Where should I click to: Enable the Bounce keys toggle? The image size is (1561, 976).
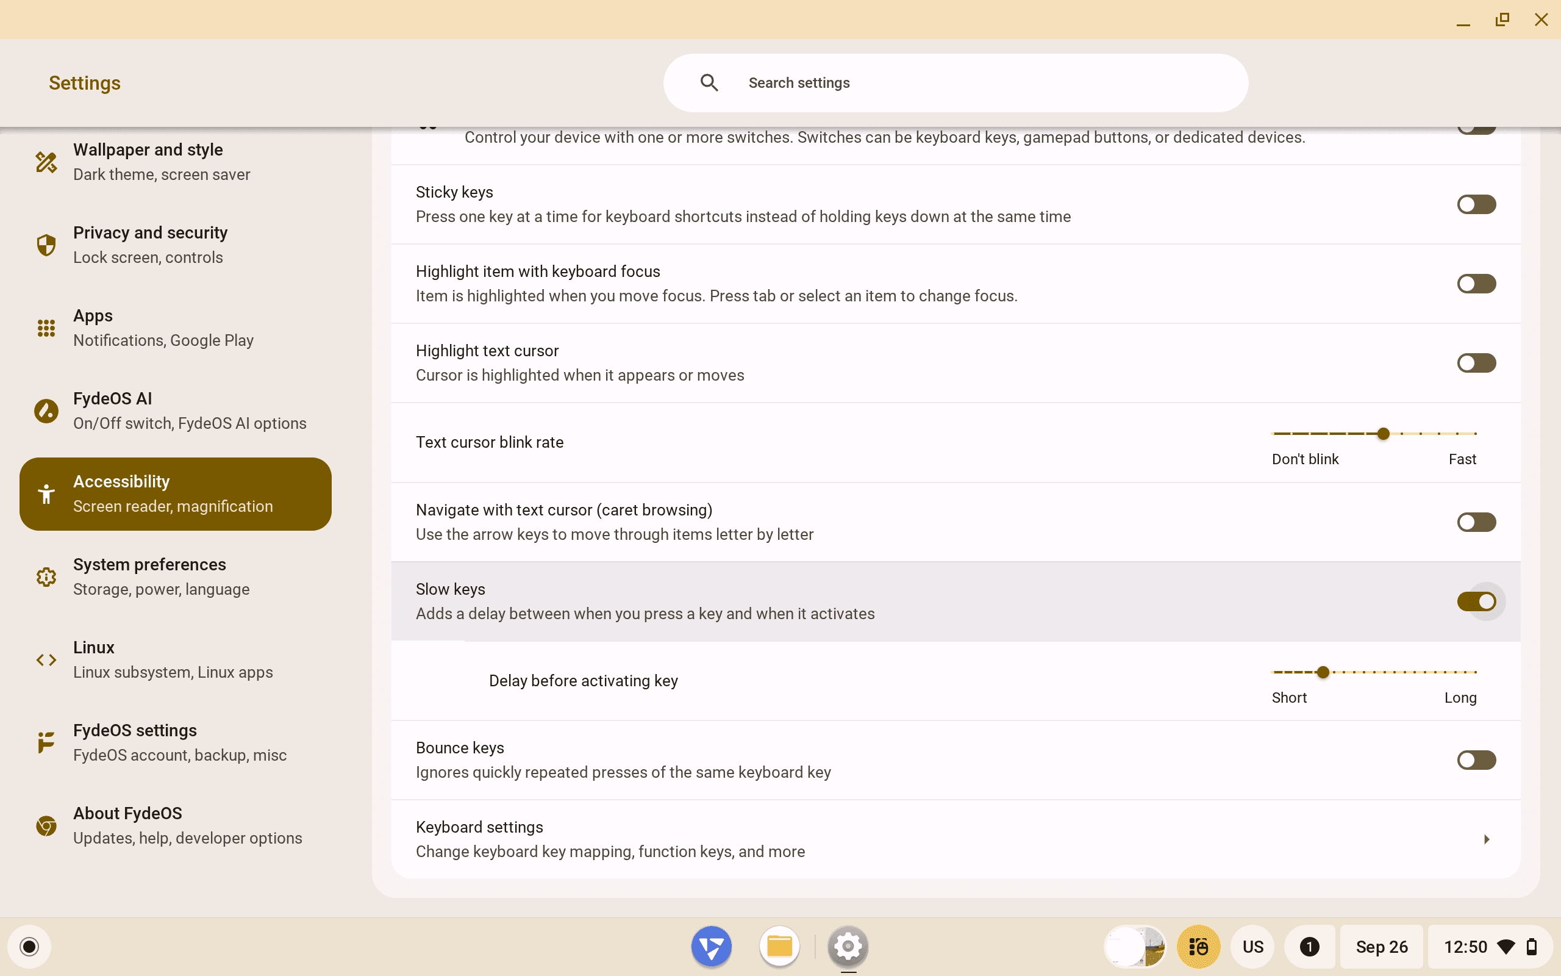coord(1476,760)
